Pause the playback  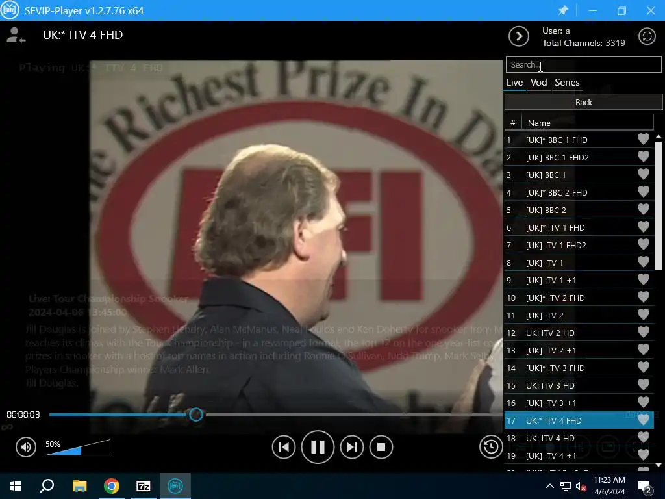(318, 447)
